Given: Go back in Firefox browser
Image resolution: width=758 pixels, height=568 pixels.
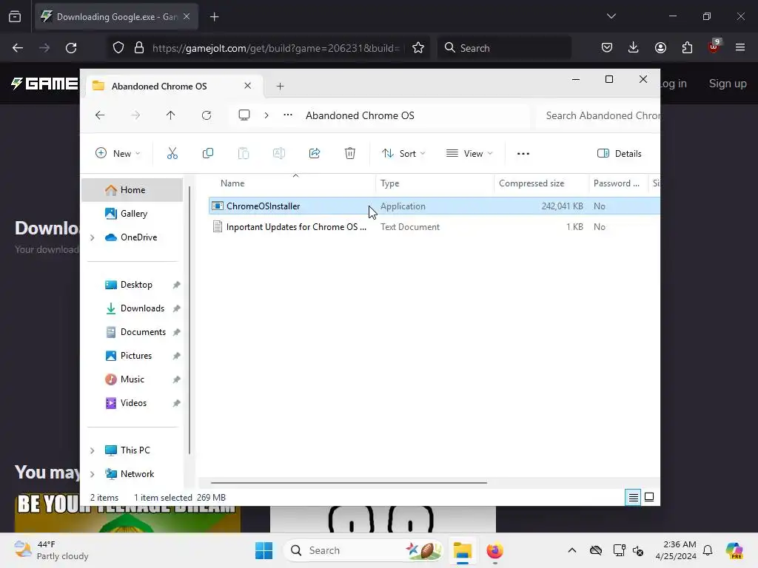Looking at the screenshot, I should [18, 48].
